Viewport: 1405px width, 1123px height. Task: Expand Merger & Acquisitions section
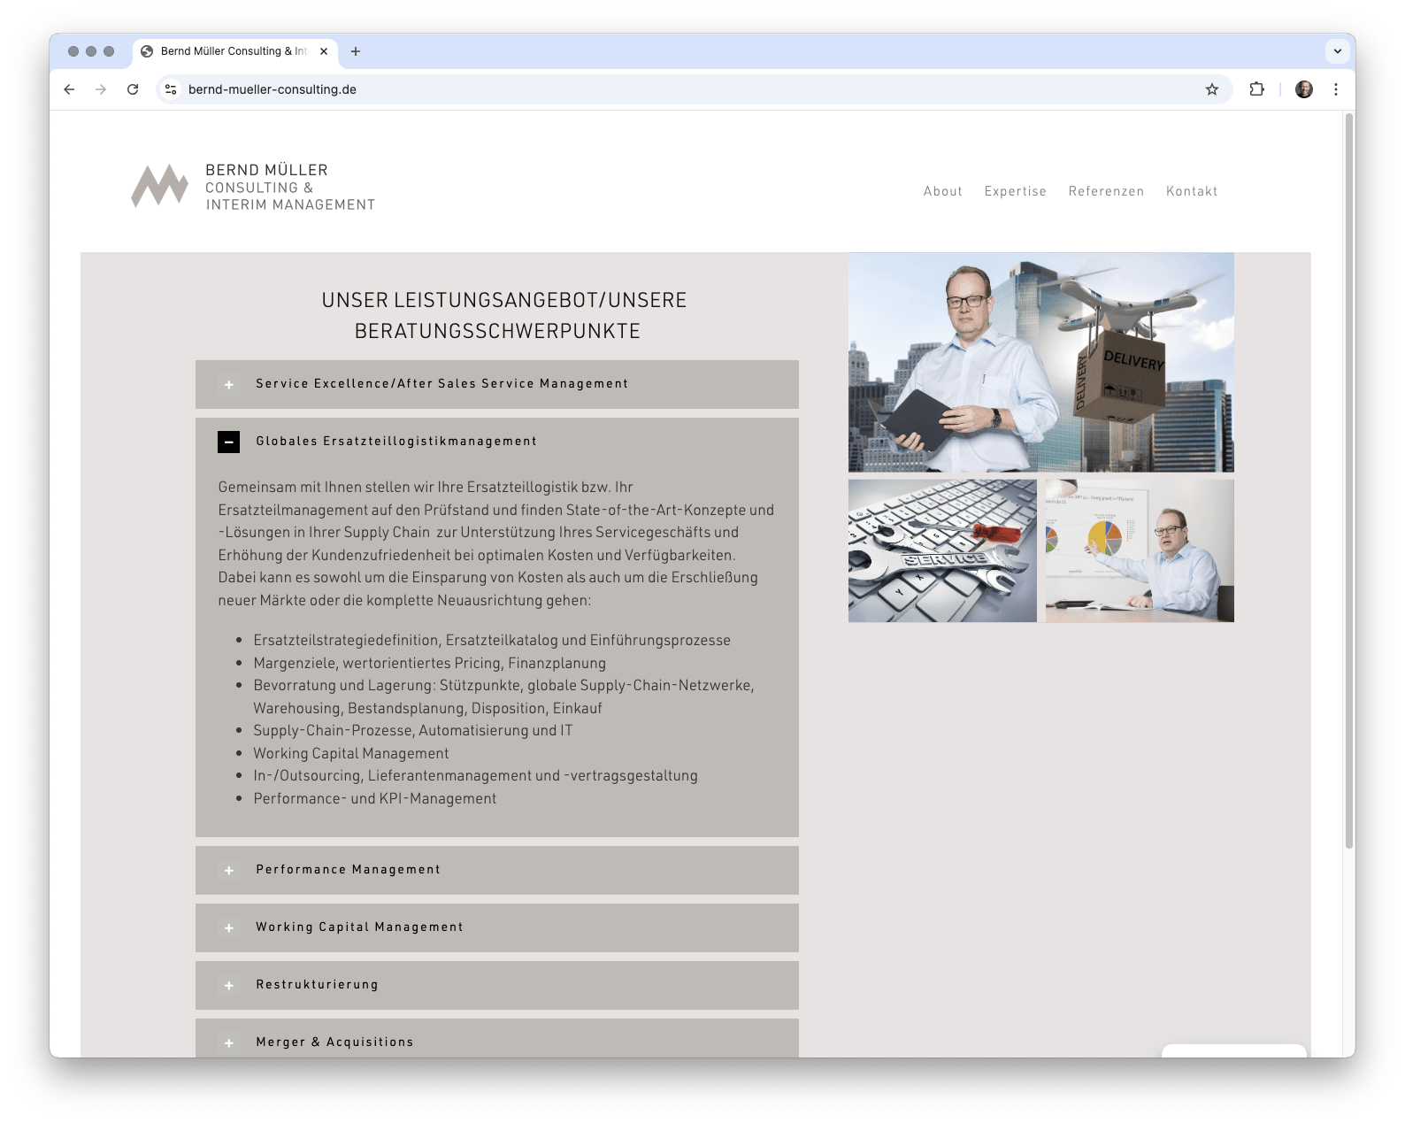pyautogui.click(x=228, y=1042)
